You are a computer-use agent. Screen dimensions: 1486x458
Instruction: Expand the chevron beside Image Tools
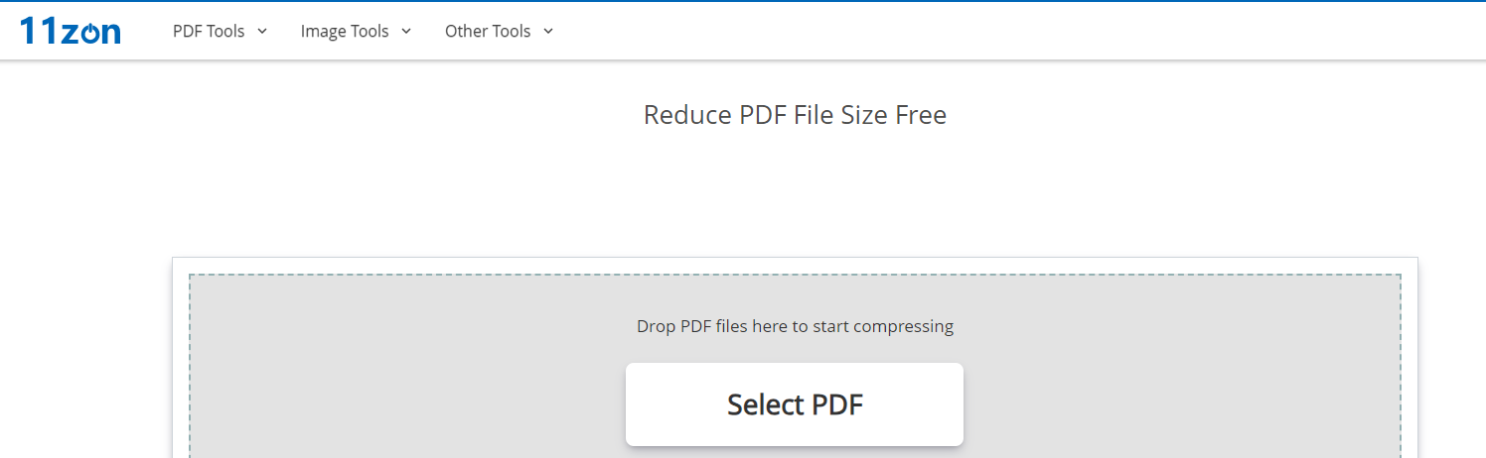coord(406,31)
